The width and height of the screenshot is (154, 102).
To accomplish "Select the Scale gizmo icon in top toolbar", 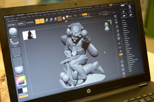I will [51, 20].
